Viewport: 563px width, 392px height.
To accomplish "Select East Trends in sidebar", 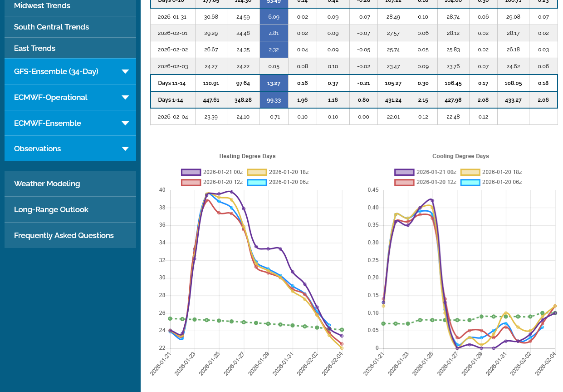I will (34, 49).
